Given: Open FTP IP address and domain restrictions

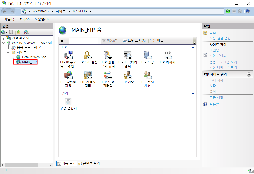Looking at the screenshot, I should point(68,59).
